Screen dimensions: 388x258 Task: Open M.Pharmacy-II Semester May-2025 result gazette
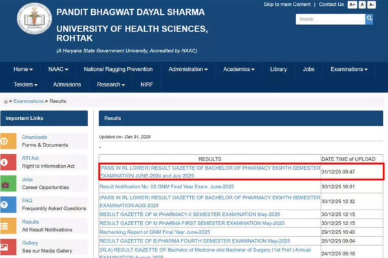(x=189, y=214)
